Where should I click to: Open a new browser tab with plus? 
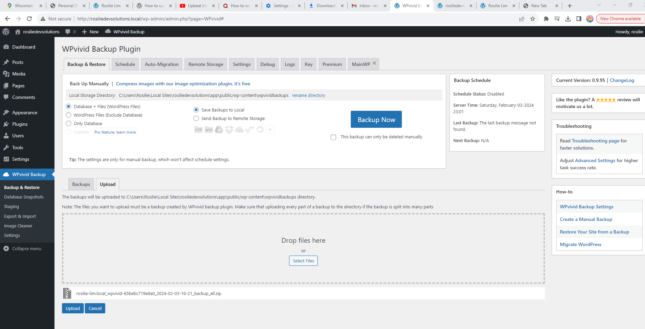(570, 6)
